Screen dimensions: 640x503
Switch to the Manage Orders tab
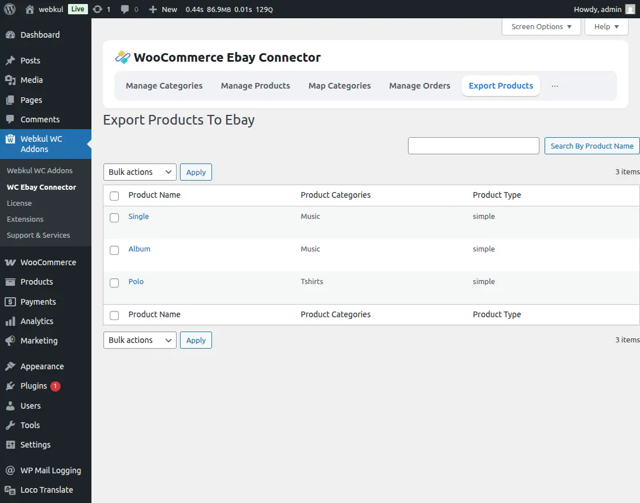pos(419,86)
